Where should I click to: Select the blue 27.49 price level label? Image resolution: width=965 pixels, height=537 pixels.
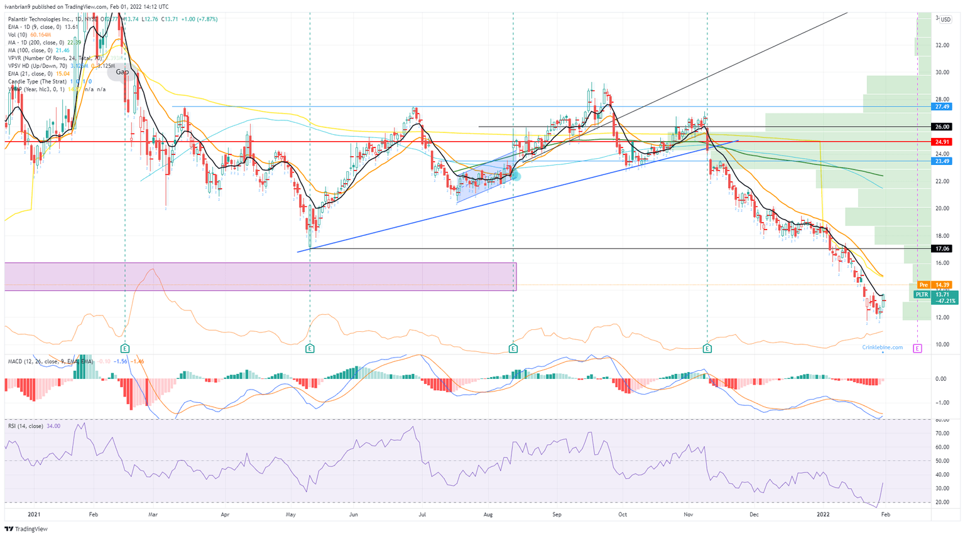click(942, 107)
